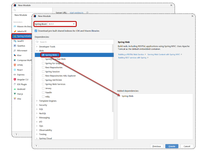Image resolution: width=200 pixels, height=151 pixels.
Task: Click the dependency list vertical scrollbar
Action: coord(113,78)
